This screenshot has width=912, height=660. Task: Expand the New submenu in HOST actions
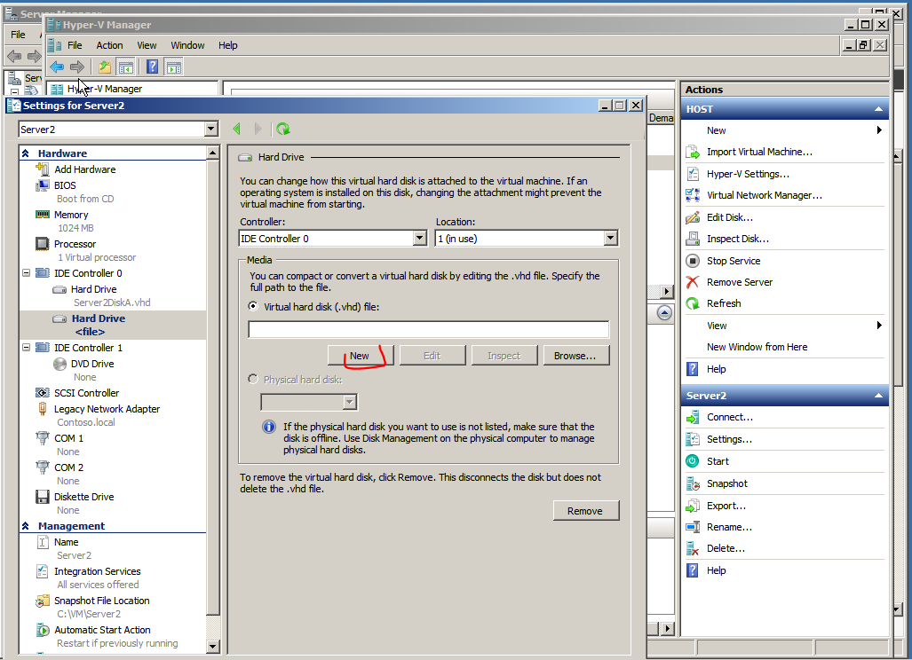click(879, 130)
